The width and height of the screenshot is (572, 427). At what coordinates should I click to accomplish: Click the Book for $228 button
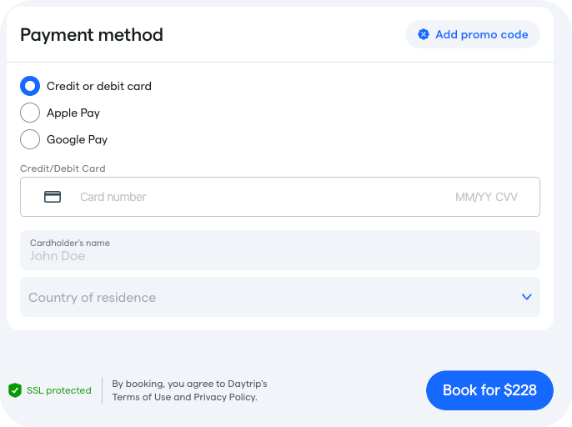point(489,390)
